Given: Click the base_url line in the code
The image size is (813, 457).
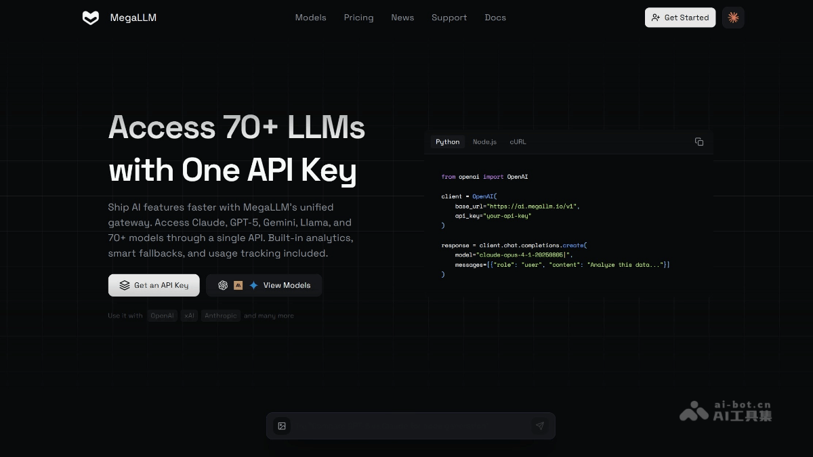Looking at the screenshot, I should [x=518, y=206].
